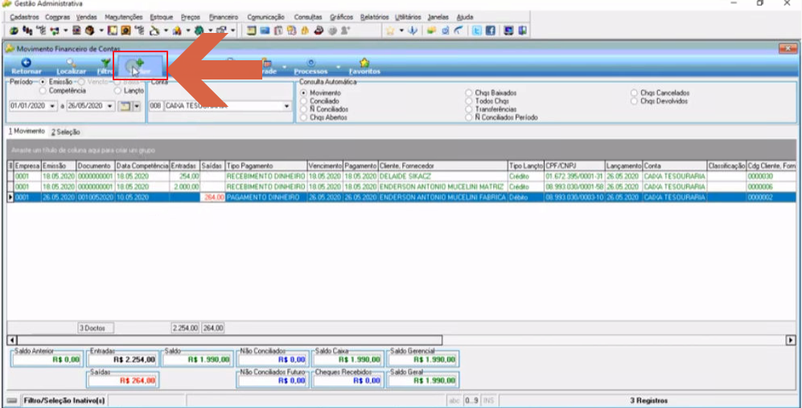Click the CPF/CNPJ column header
802x408 pixels.
point(574,166)
